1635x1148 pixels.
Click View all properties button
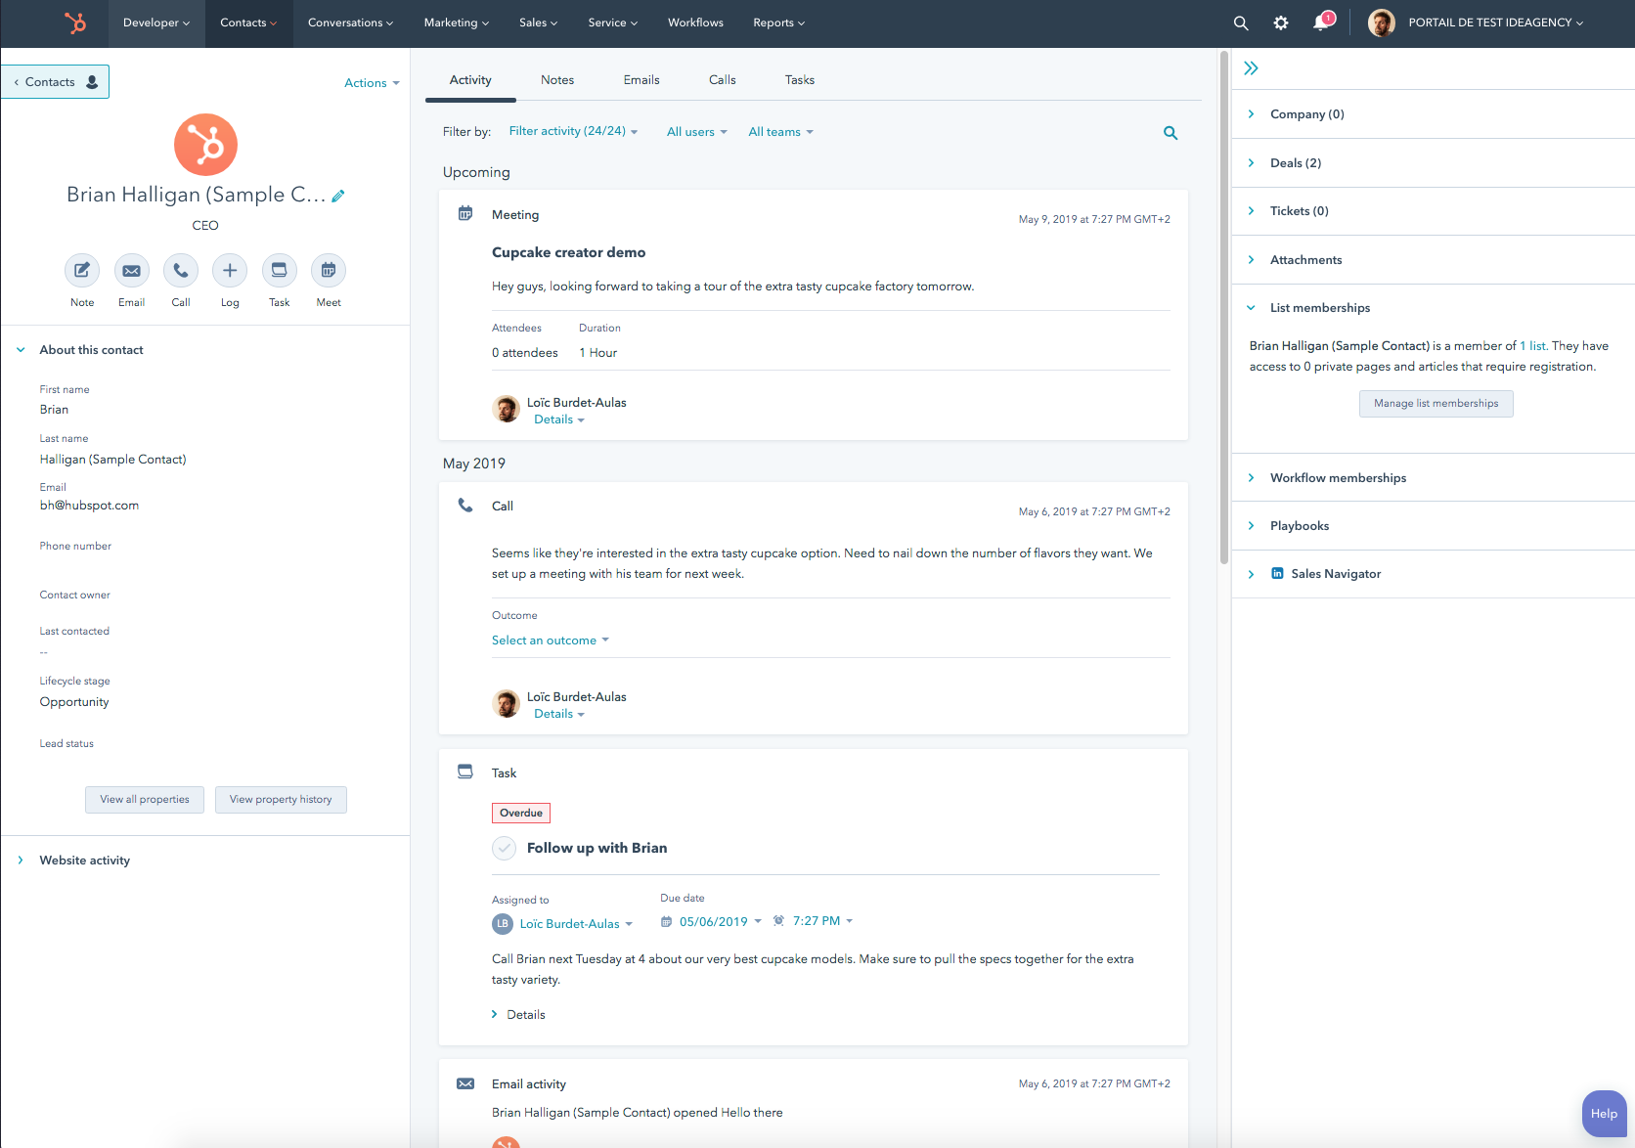tap(145, 800)
